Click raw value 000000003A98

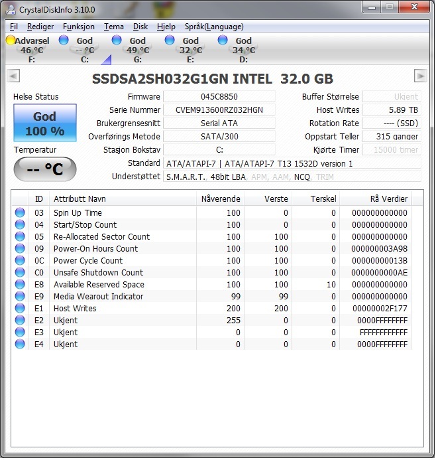coord(379,248)
